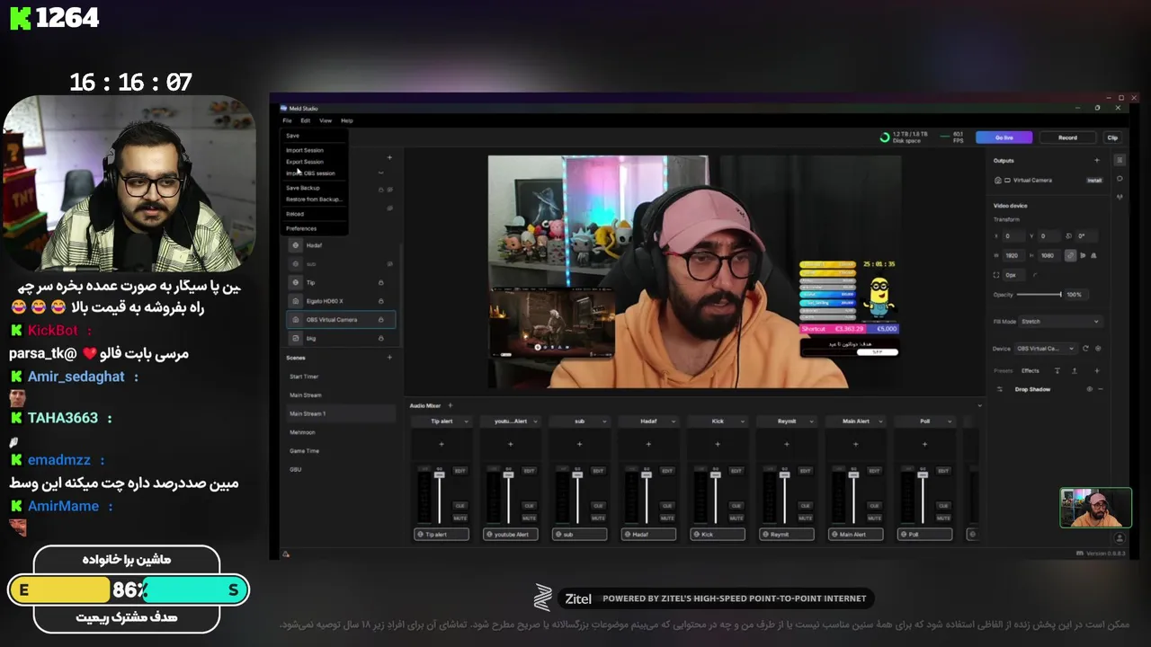Viewport: 1151px width, 647px height.
Task: Open the Device OBS Virtual Camera dropdown
Action: coord(1047,349)
